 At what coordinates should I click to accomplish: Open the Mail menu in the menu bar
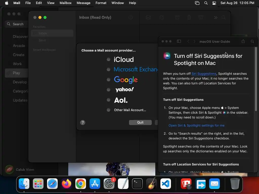(x=17, y=3)
